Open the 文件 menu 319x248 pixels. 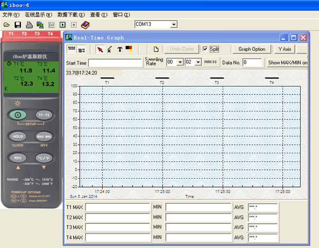point(11,14)
